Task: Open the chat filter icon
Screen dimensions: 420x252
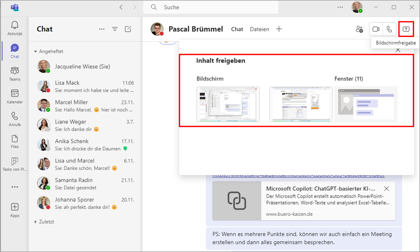Action: coord(115,29)
